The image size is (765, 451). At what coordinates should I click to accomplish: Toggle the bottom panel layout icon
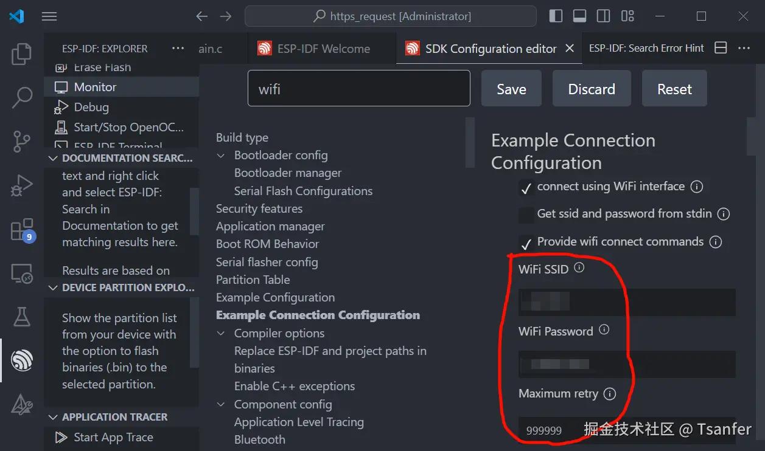pyautogui.click(x=579, y=16)
